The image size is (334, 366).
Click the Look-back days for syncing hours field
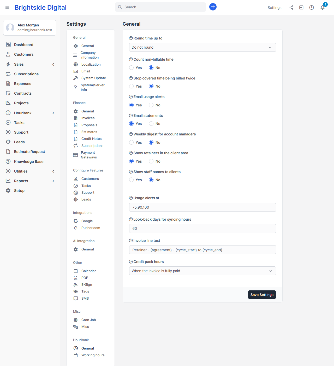click(202, 228)
